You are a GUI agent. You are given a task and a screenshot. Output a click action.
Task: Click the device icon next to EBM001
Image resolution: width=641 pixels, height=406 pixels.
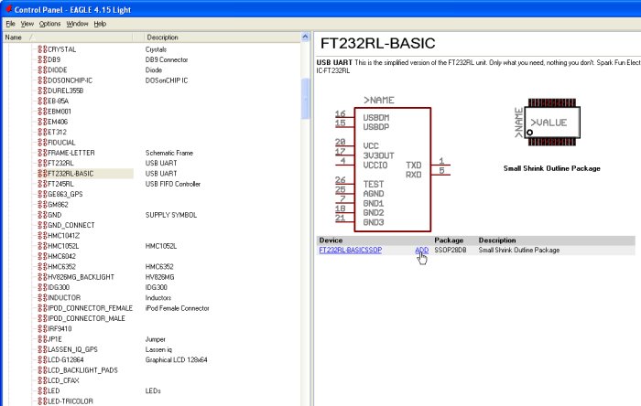[x=42, y=112]
